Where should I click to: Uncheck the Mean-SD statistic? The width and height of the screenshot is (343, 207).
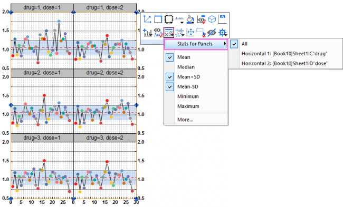coord(170,87)
